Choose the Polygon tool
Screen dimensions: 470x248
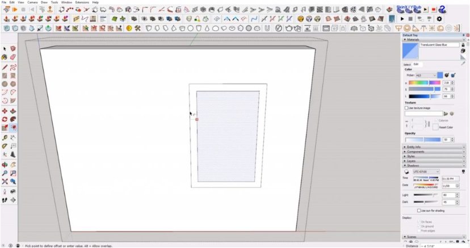click(x=13, y=84)
